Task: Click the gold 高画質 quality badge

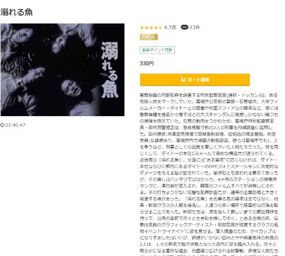Action: [x=149, y=37]
